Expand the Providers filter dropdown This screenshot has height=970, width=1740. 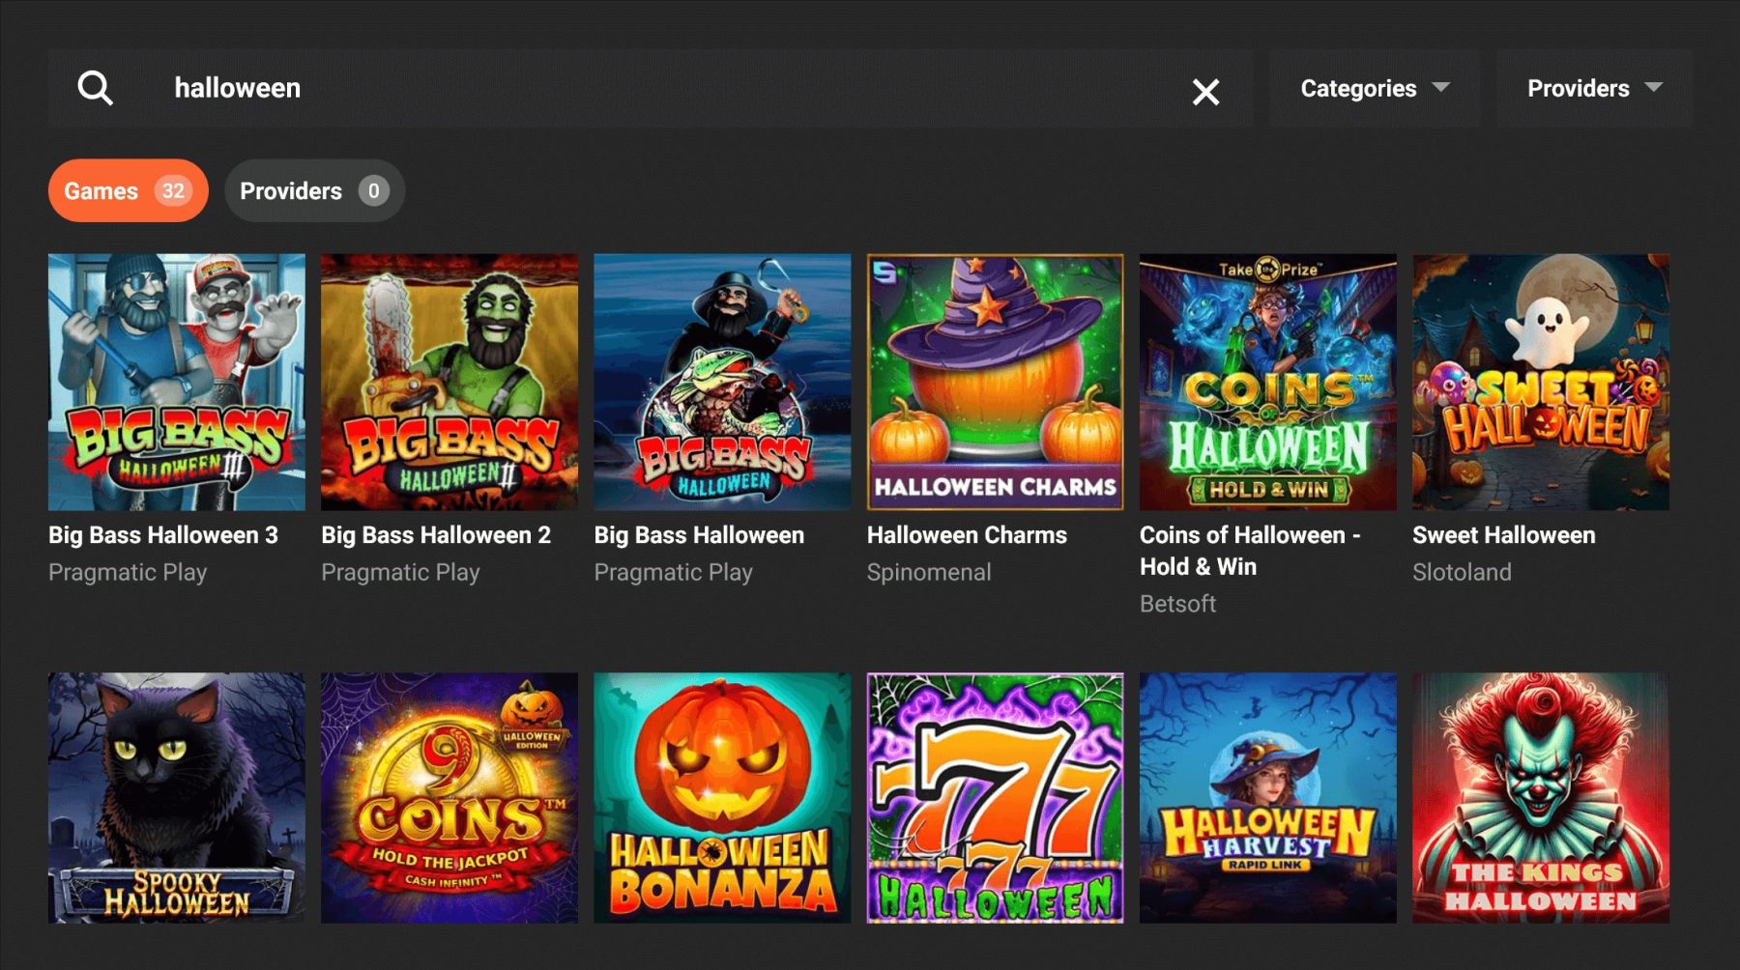1594,89
